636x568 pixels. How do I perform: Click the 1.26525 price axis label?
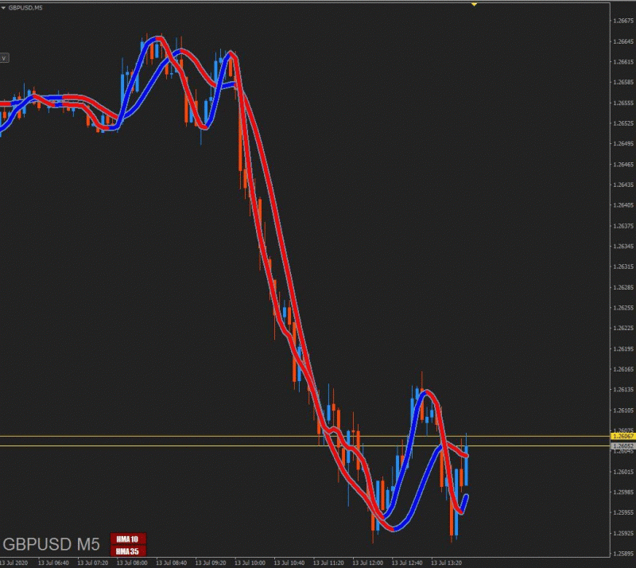[x=623, y=123]
